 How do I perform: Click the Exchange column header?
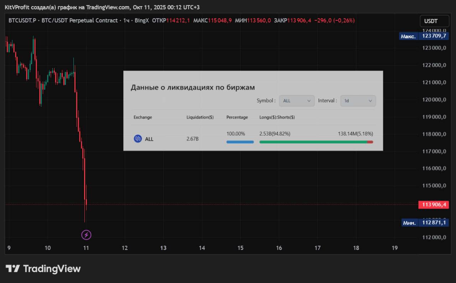142,117
